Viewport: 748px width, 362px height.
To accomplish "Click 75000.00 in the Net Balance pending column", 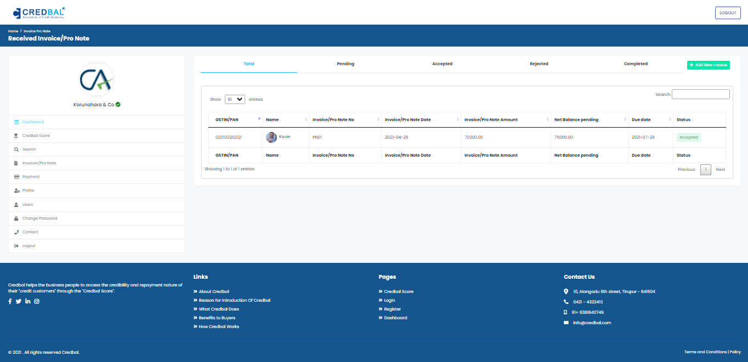I will pos(564,137).
